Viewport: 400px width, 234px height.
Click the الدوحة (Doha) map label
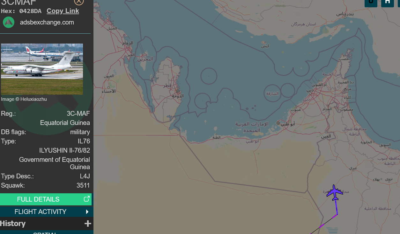click(177, 95)
